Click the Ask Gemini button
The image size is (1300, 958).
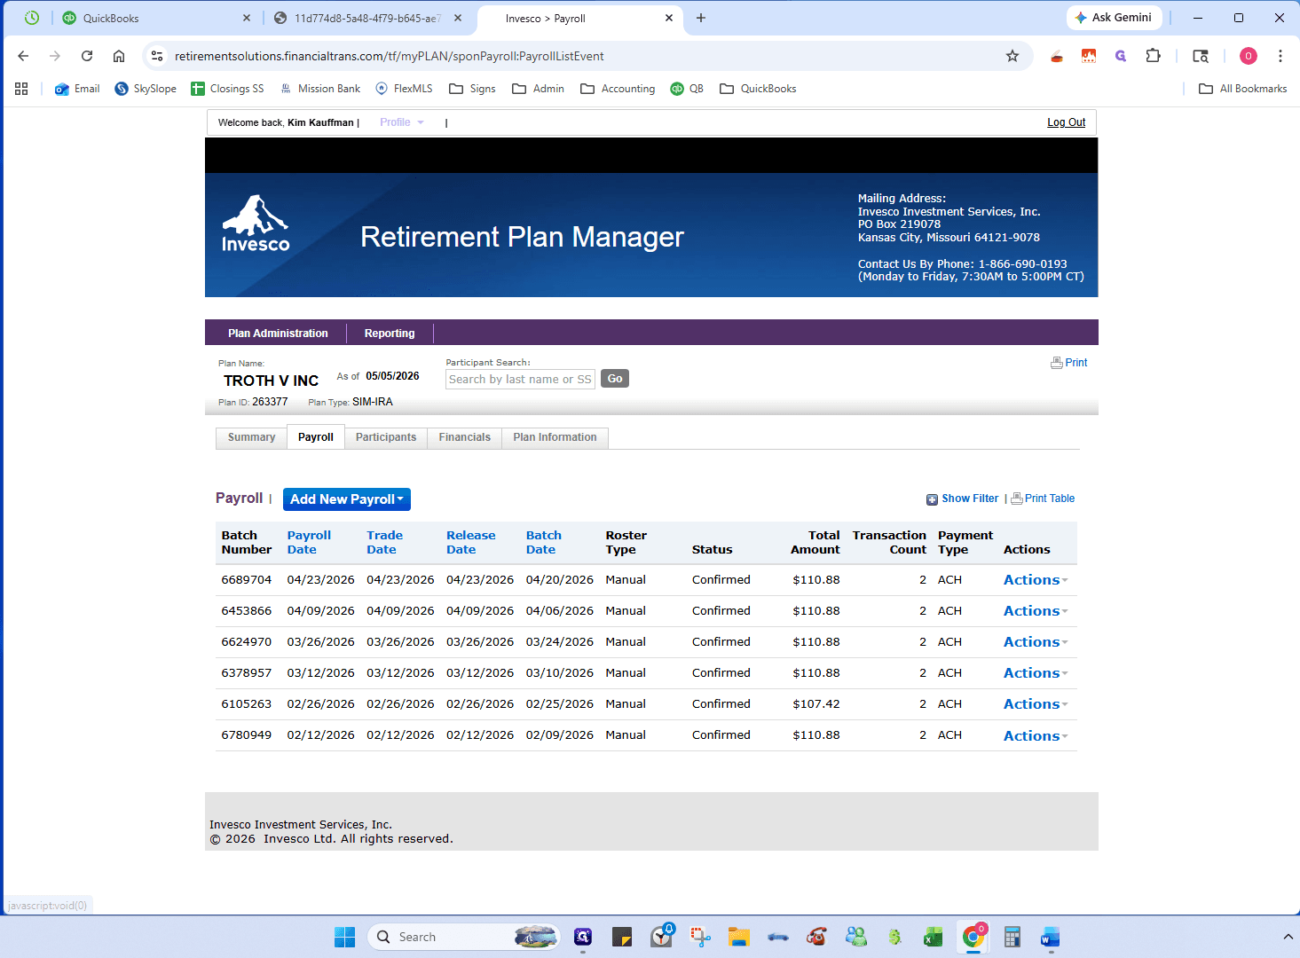pos(1115,18)
